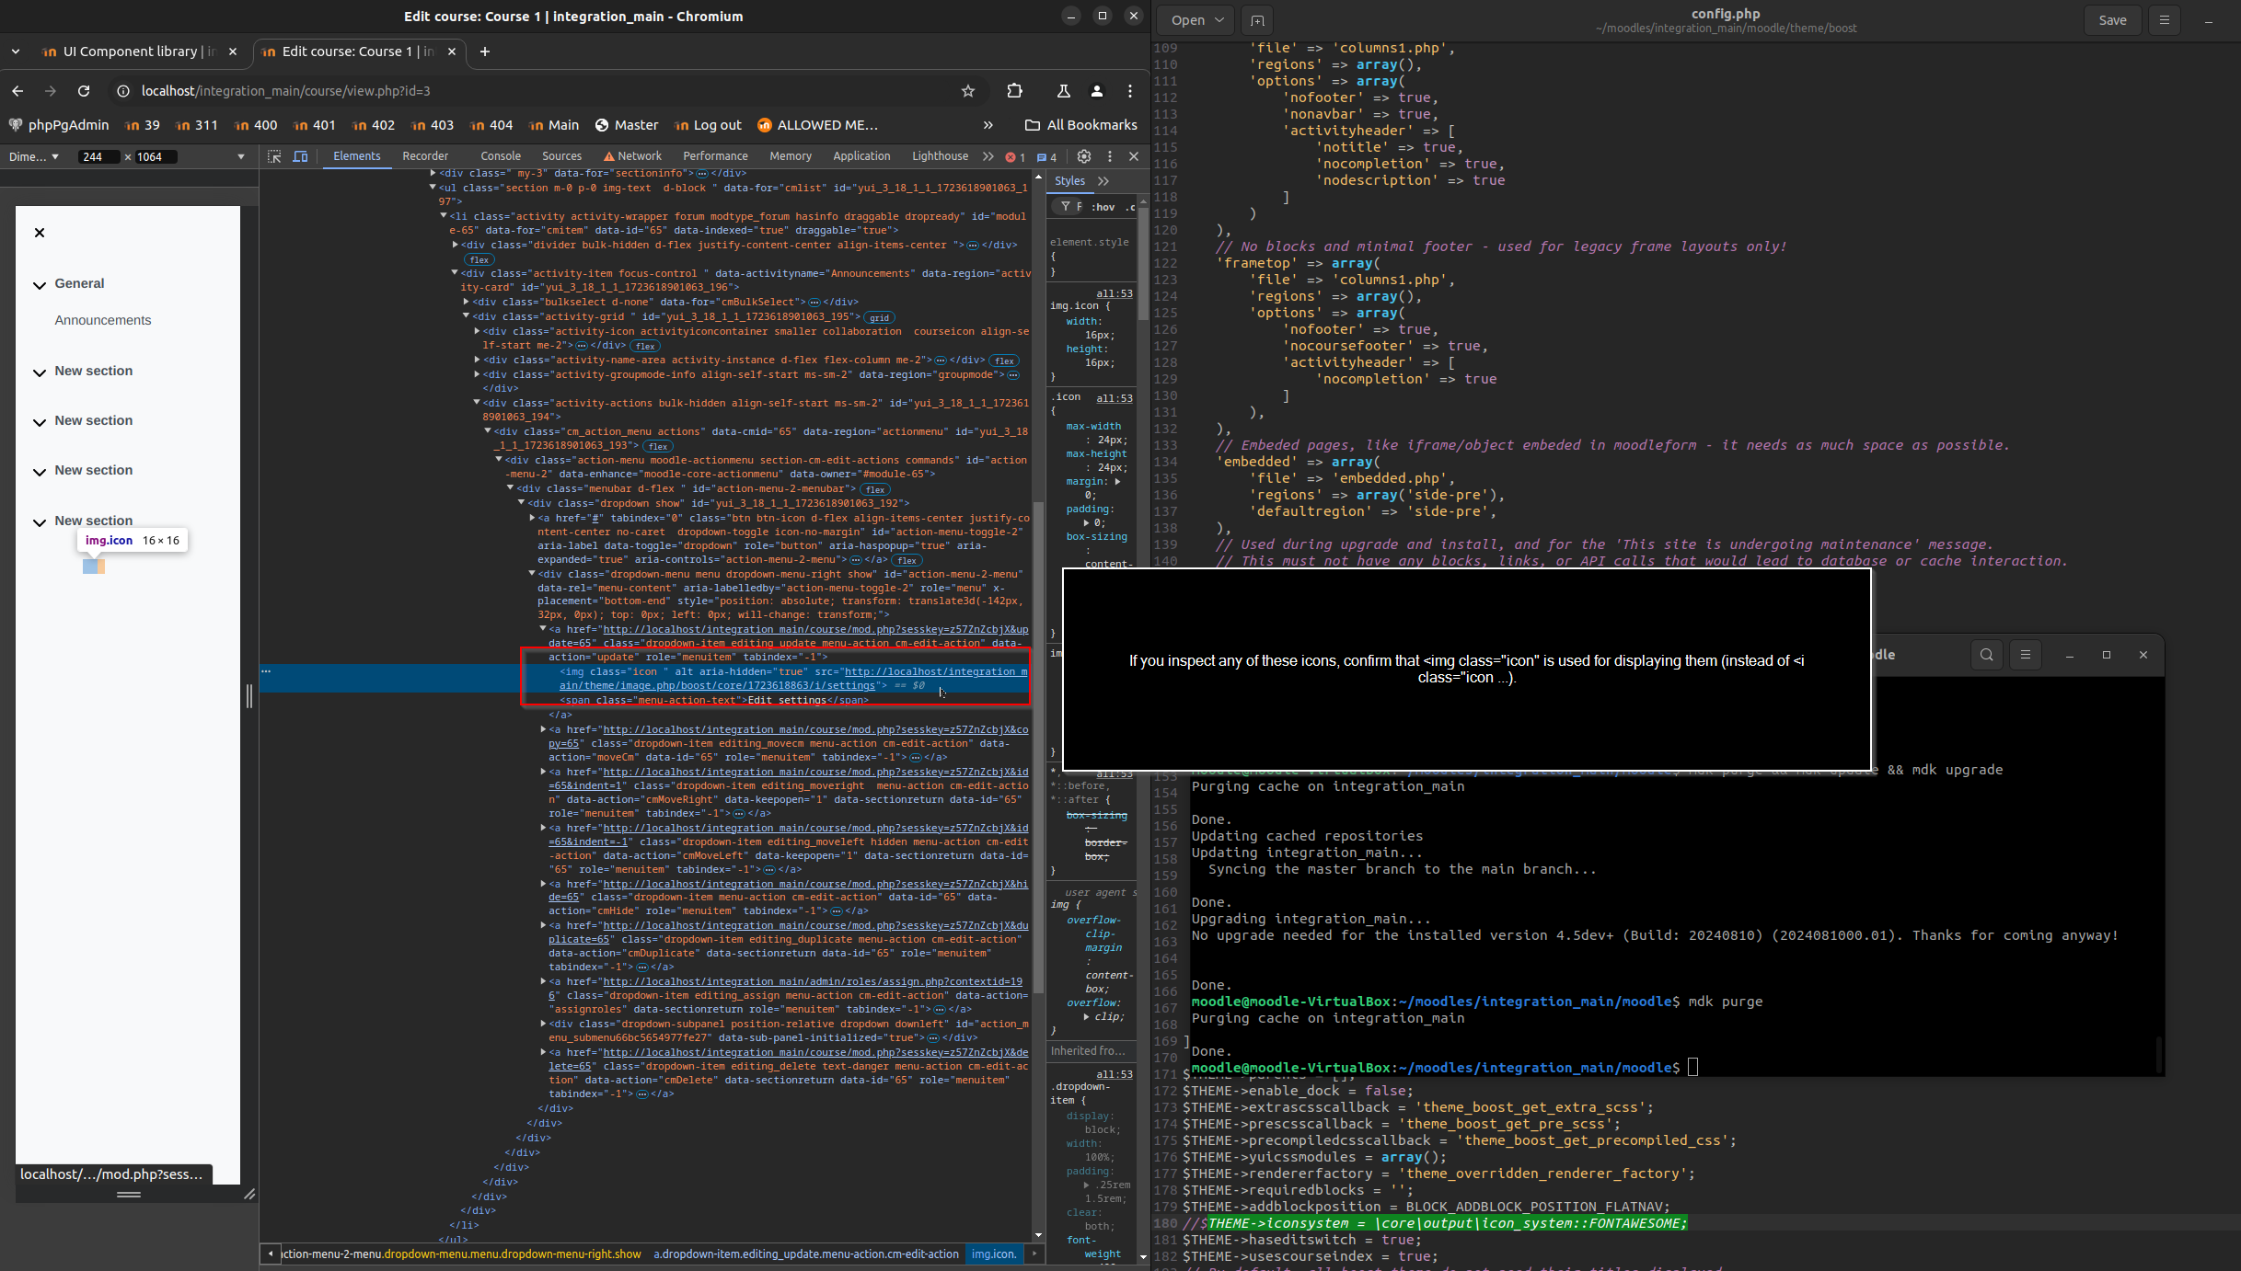Click the blue issues count badge
Viewport: 2241px width, 1271px height.
[1047, 157]
